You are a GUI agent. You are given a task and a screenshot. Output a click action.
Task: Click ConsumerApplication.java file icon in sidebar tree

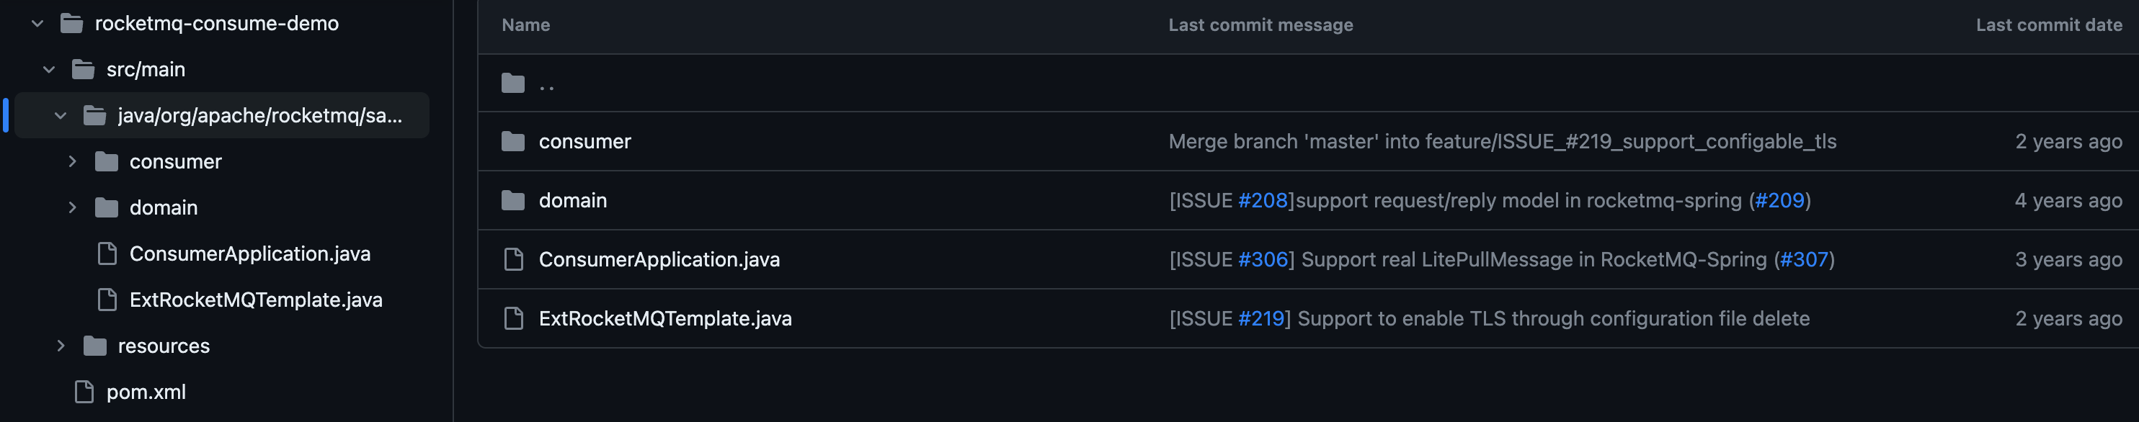click(107, 253)
